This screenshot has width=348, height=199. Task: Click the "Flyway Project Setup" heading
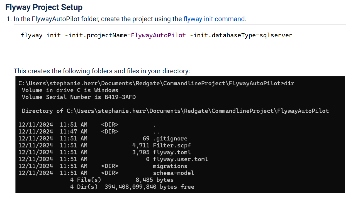tap(44, 7)
